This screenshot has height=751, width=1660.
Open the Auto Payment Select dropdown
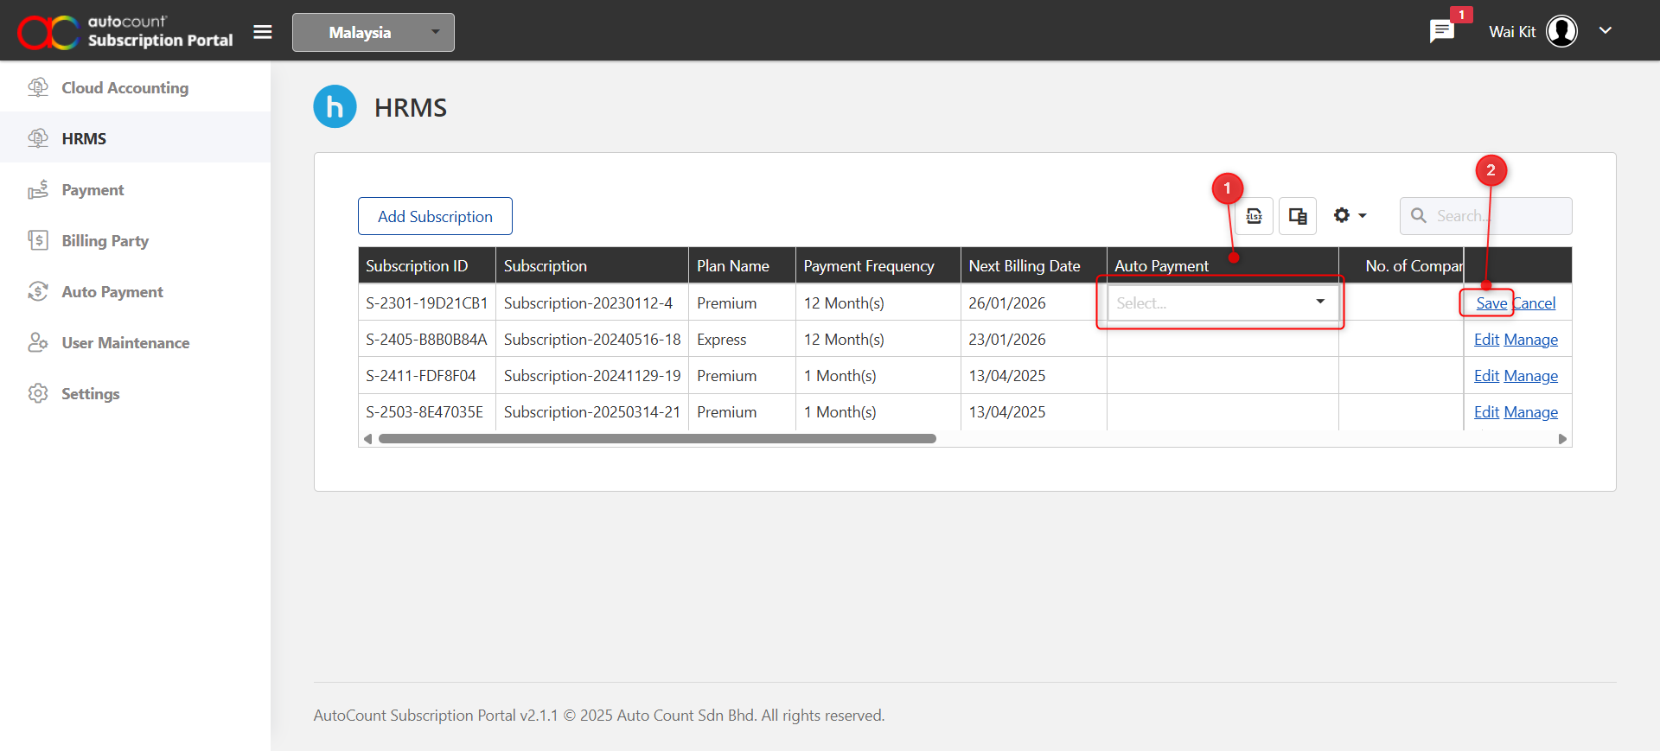point(1223,302)
